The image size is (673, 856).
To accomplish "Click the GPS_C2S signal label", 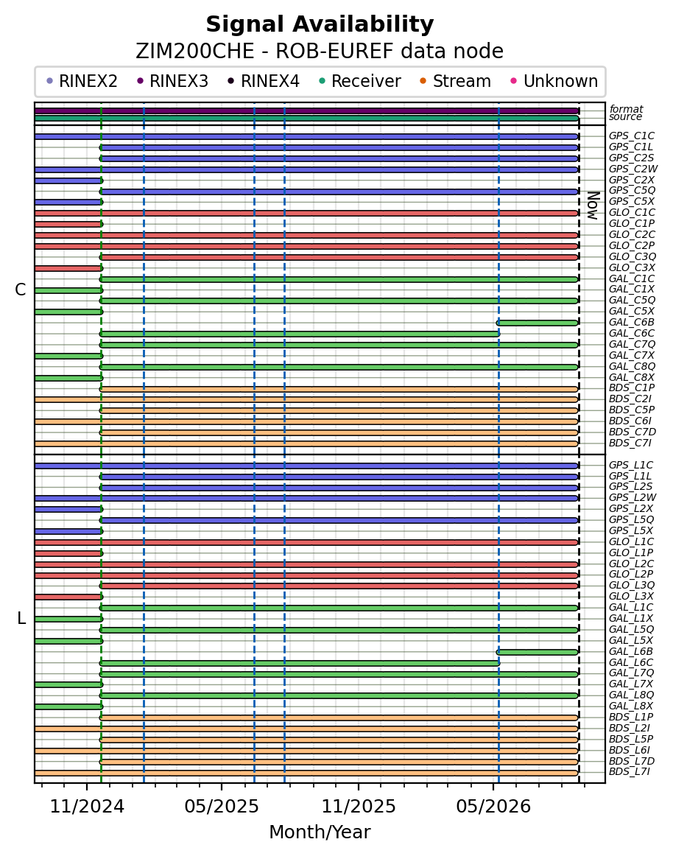I will click(x=631, y=158).
